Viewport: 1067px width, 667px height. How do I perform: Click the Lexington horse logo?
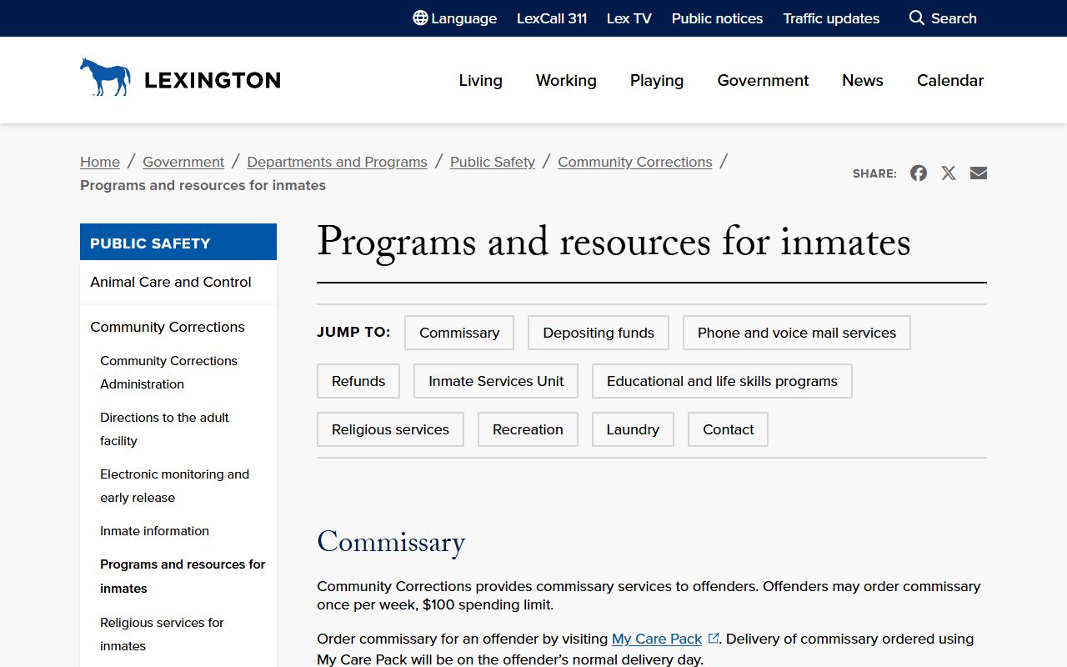tap(105, 77)
